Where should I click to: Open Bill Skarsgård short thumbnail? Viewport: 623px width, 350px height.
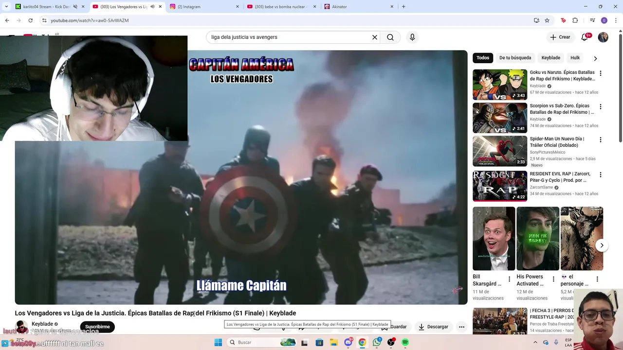coord(494,239)
